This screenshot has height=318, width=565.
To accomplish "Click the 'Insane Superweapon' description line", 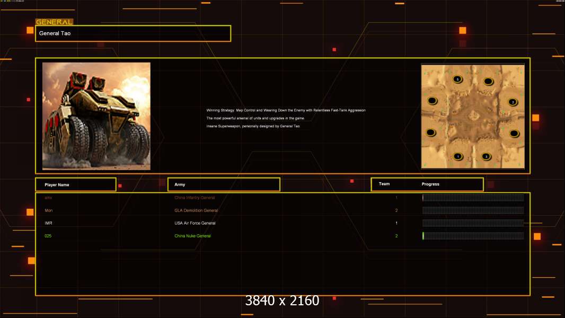I will point(253,126).
